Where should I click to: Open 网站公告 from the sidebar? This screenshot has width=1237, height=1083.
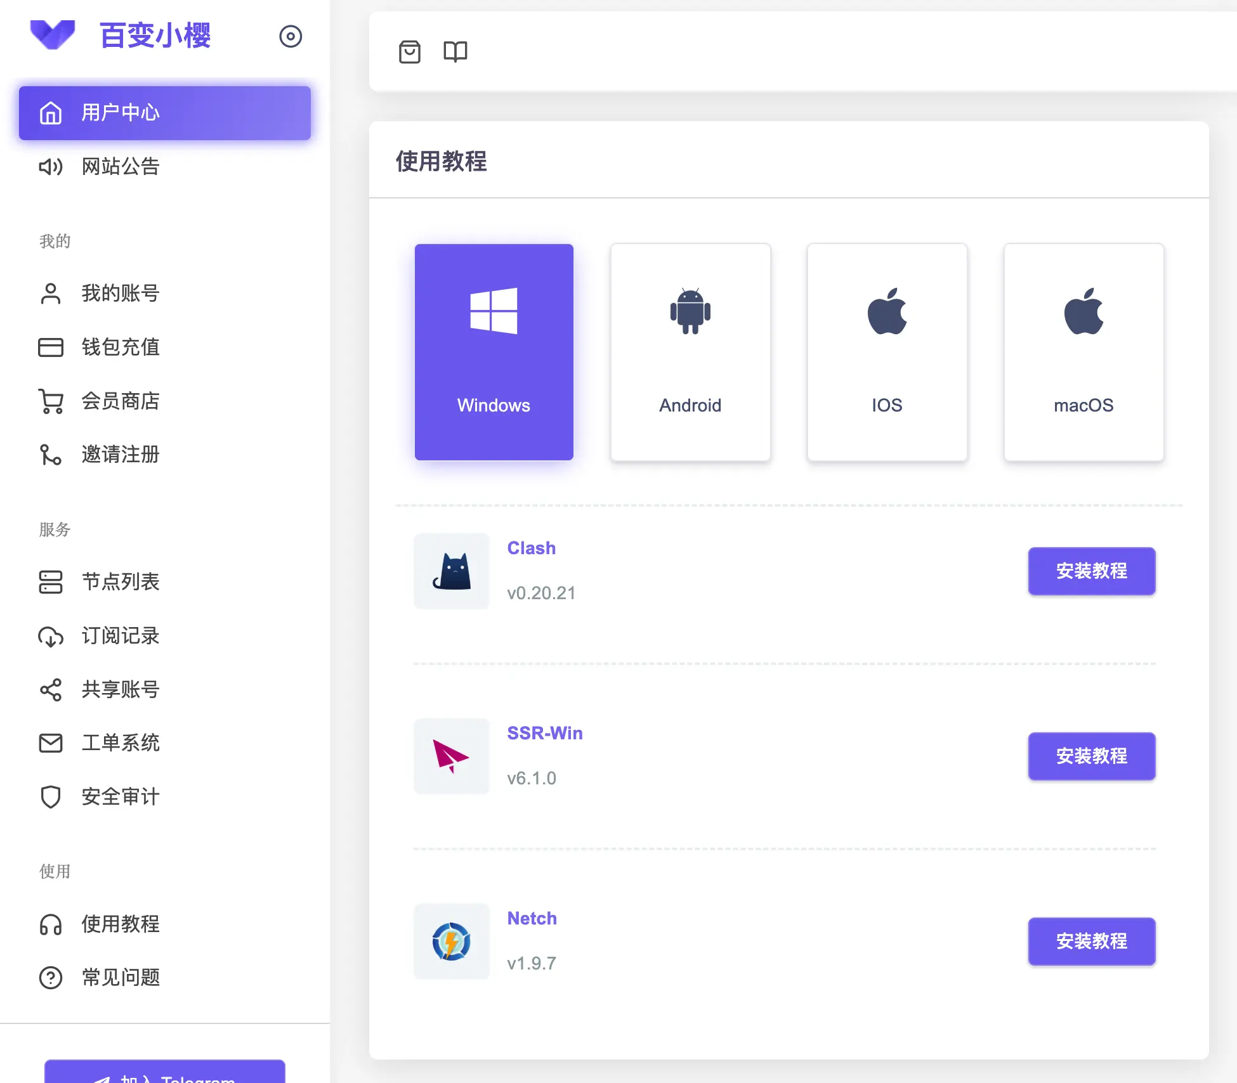click(121, 167)
